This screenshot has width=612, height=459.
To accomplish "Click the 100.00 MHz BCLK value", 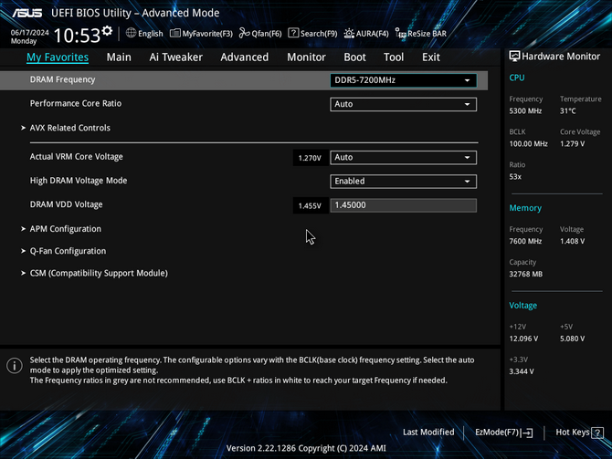I will (528, 144).
